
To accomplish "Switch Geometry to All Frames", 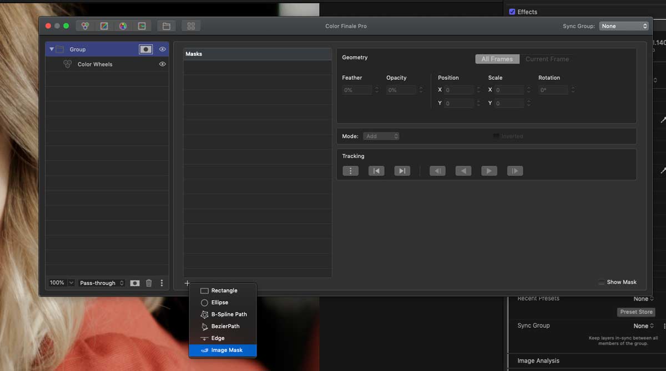I will pyautogui.click(x=497, y=59).
